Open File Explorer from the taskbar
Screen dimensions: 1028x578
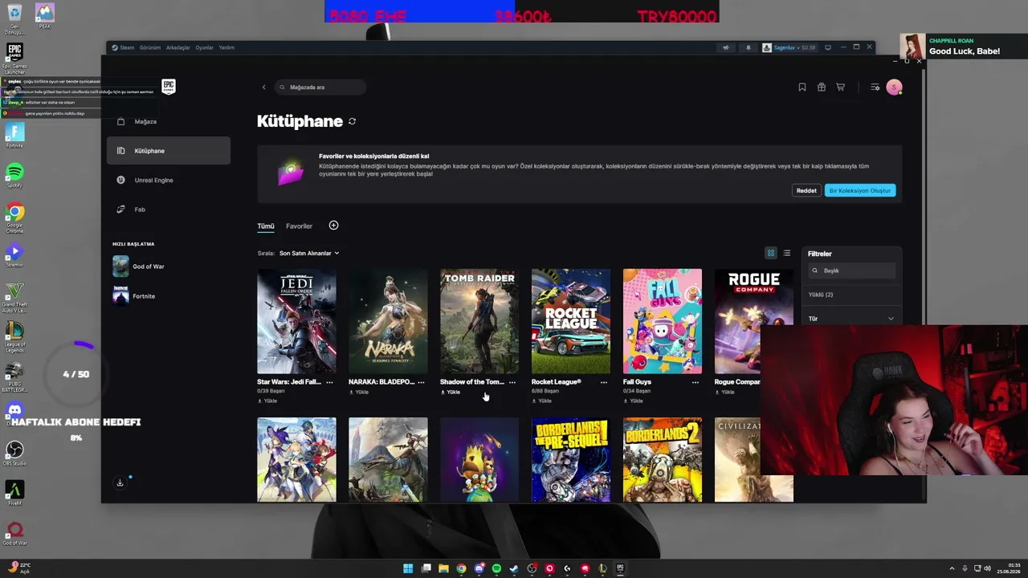(443, 568)
